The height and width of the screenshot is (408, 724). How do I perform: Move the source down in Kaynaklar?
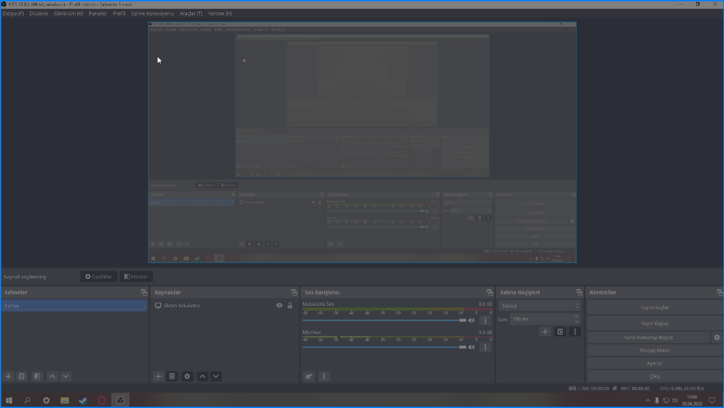tap(216, 376)
